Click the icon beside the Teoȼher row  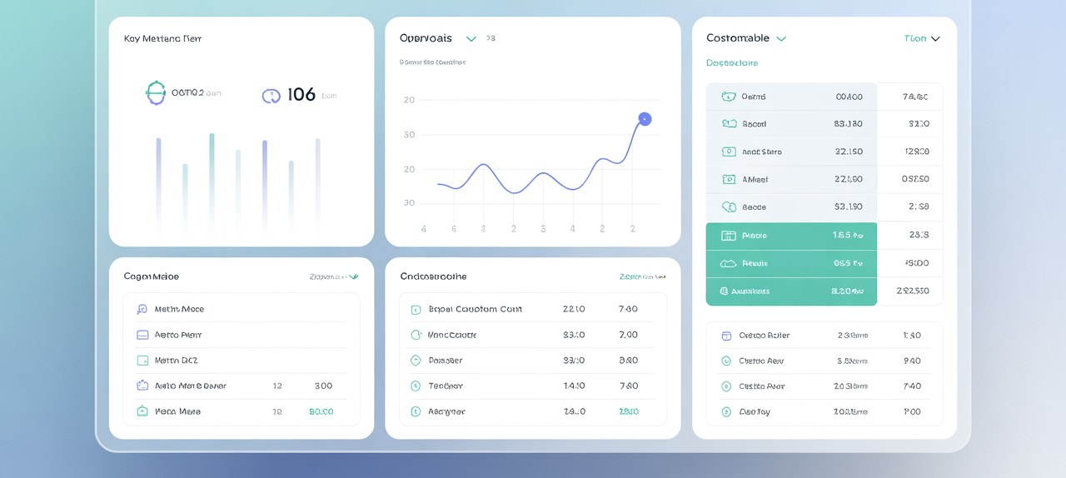(x=416, y=386)
